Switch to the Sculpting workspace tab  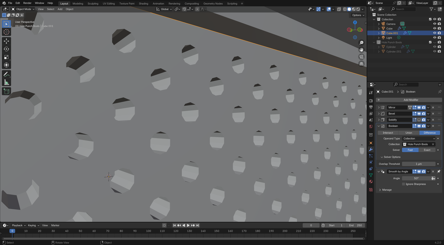coord(93,3)
